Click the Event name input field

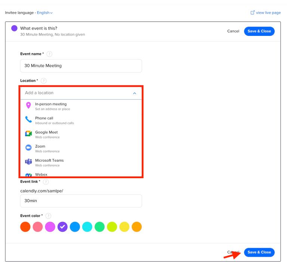click(81, 66)
